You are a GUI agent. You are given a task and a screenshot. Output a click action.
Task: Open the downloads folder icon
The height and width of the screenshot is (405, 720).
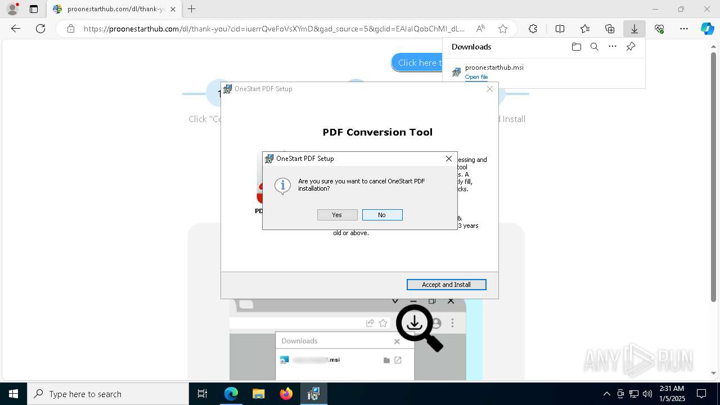coord(576,47)
